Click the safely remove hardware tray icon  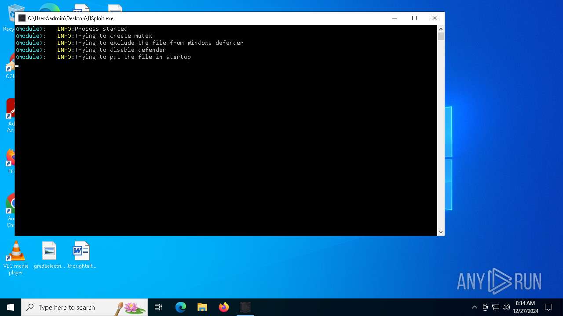485,307
